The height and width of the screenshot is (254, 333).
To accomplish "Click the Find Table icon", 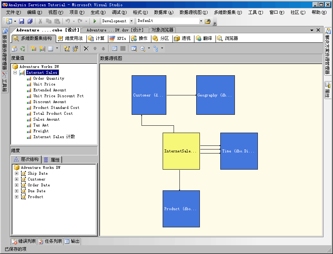I will [134, 48].
